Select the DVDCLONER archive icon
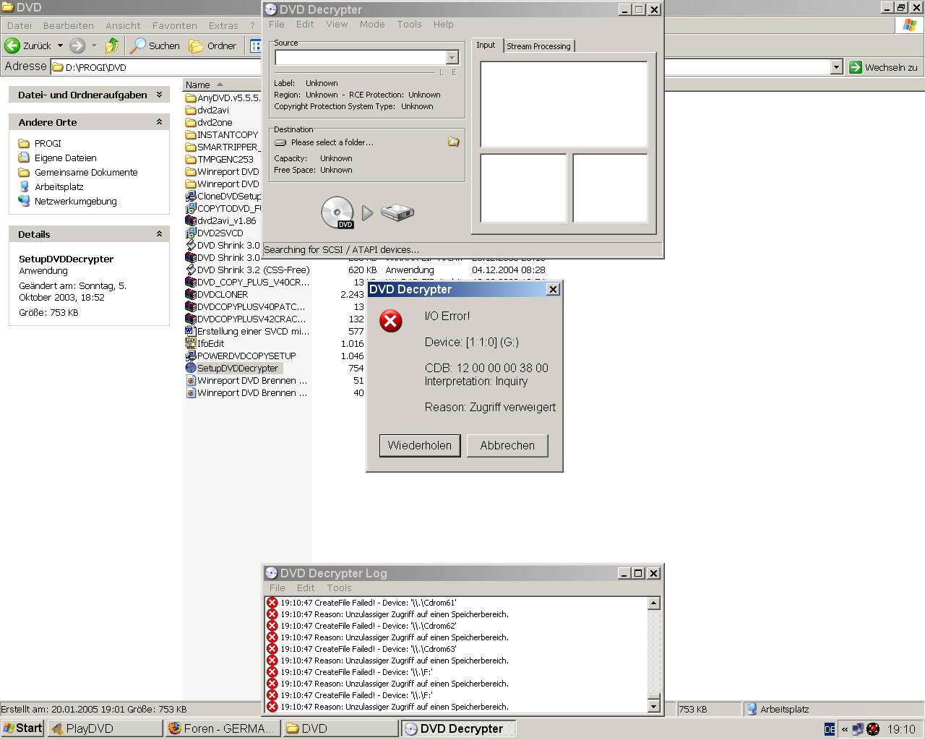Viewport: 925px width, 740px height. 191,294
